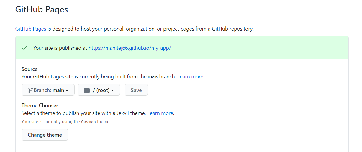Open the blue GitHub Pages documentation link
This screenshot has width=362, height=152.
(x=31, y=29)
